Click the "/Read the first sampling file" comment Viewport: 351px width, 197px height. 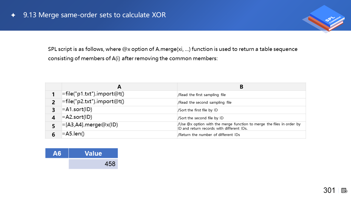[x=202, y=95]
